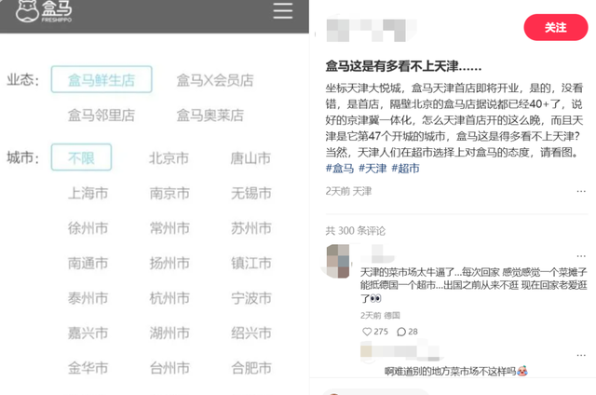Select 南京市 in the city list
Screen dimensions: 596x395
(x=169, y=193)
